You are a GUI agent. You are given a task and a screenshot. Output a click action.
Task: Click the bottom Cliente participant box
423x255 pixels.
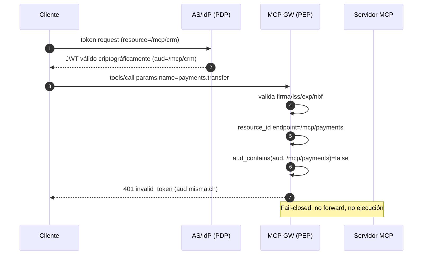pos(49,238)
